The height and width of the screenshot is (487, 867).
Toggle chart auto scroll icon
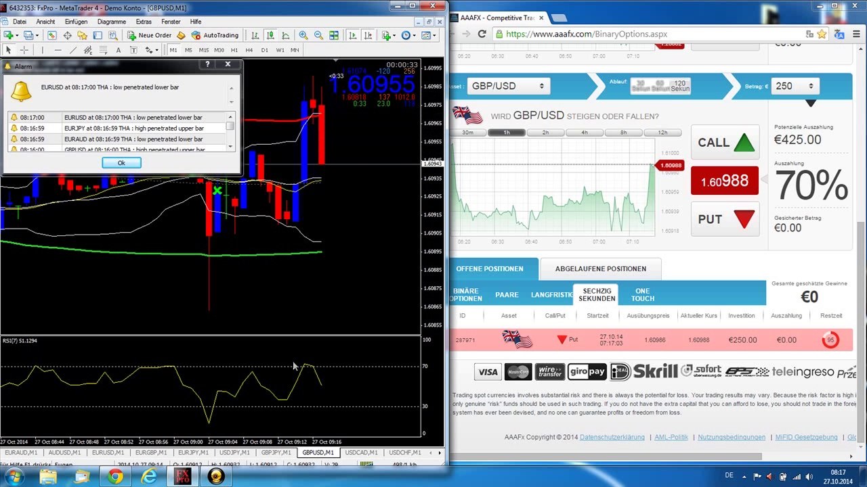coord(352,35)
